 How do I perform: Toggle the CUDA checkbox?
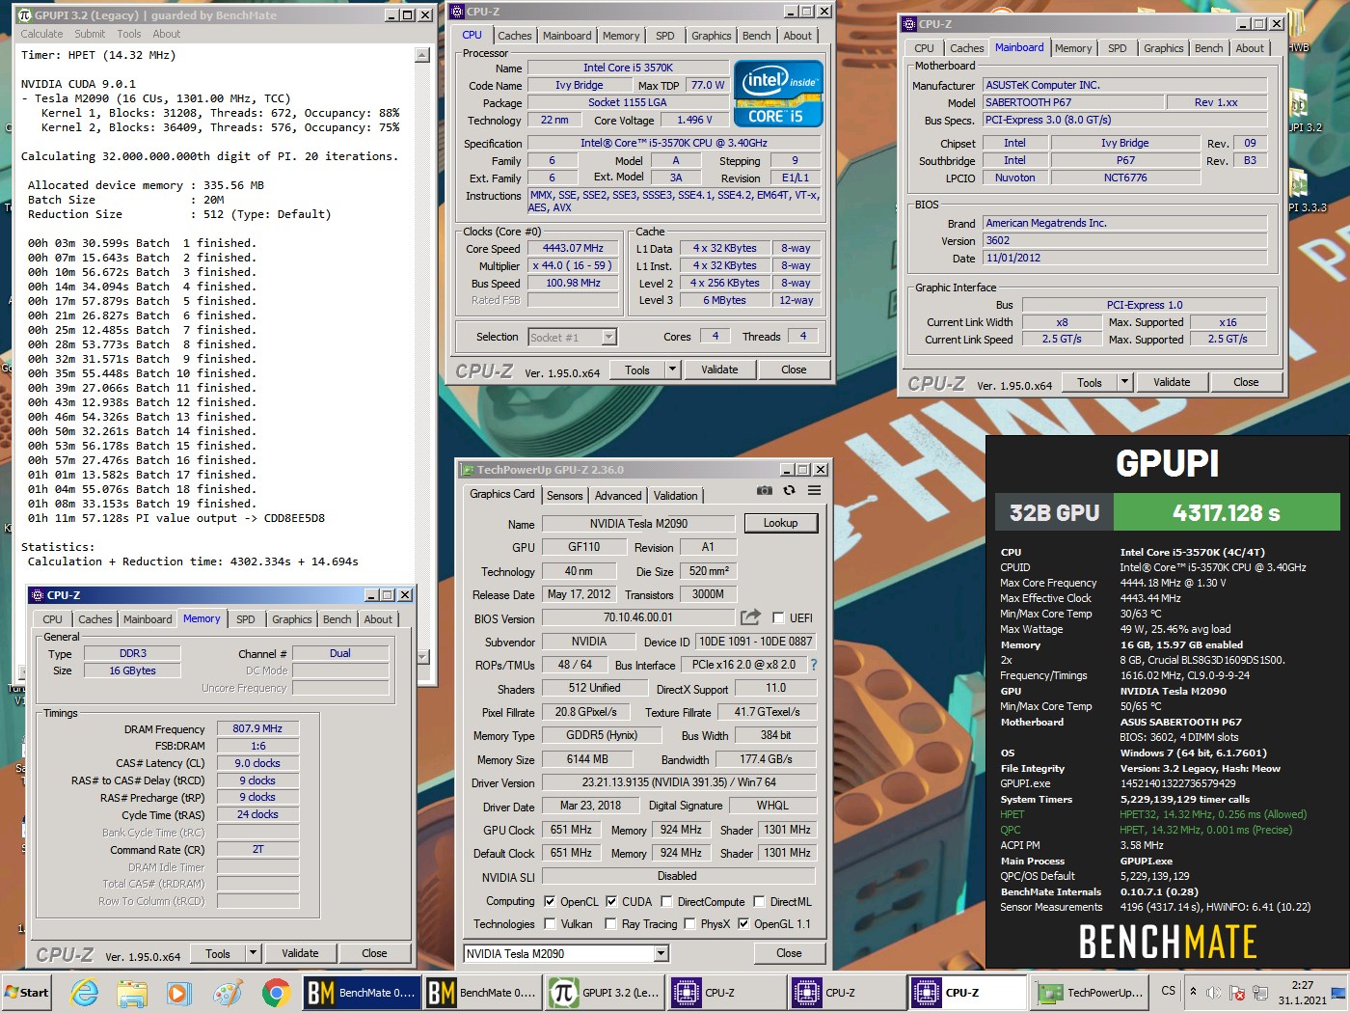click(611, 902)
